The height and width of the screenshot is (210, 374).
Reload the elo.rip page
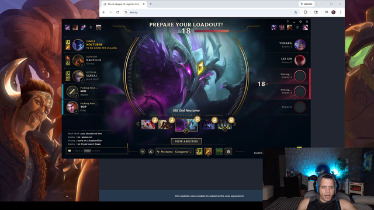click(117, 12)
